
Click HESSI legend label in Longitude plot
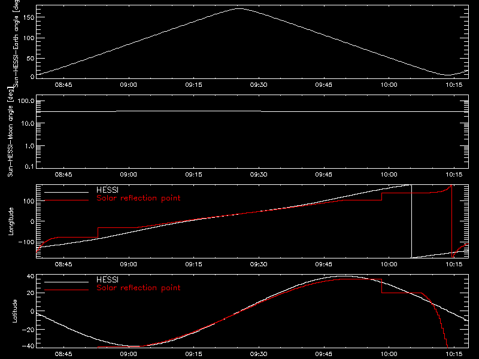[x=107, y=190]
